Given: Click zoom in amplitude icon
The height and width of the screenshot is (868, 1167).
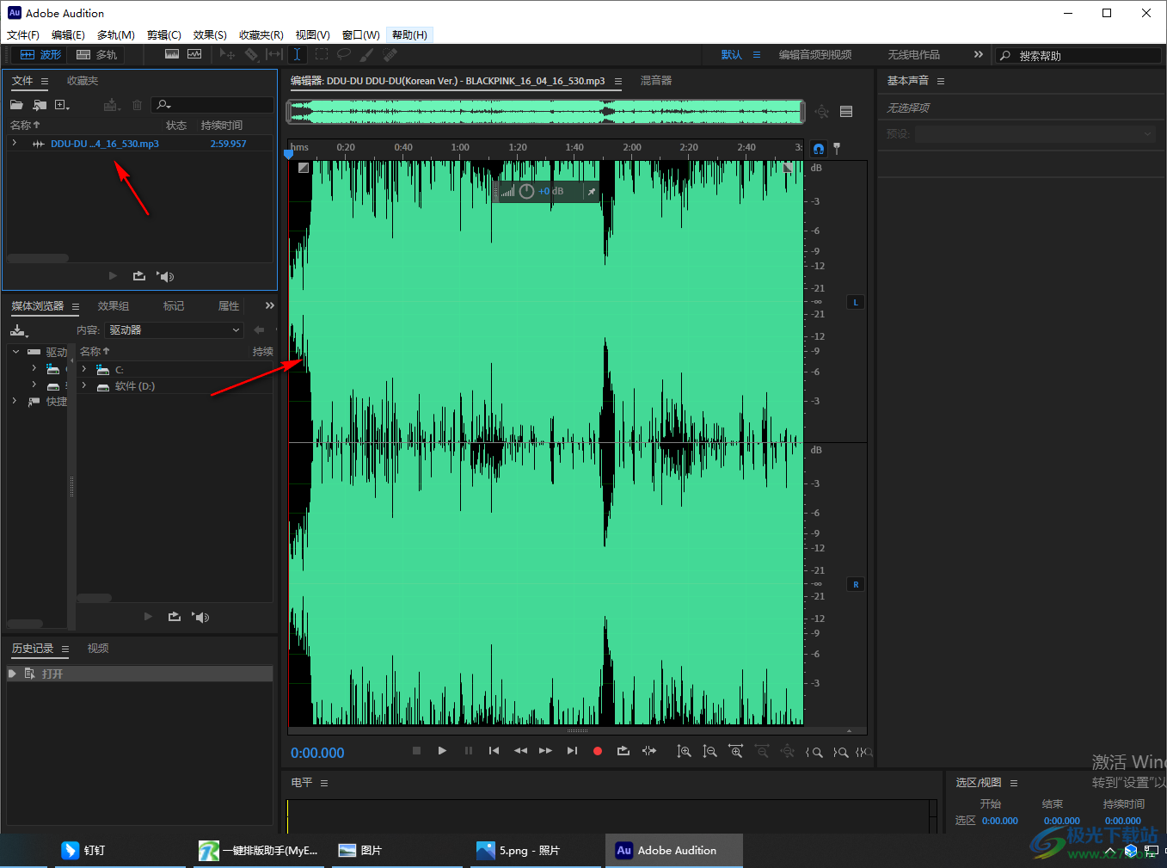Looking at the screenshot, I should [x=684, y=752].
